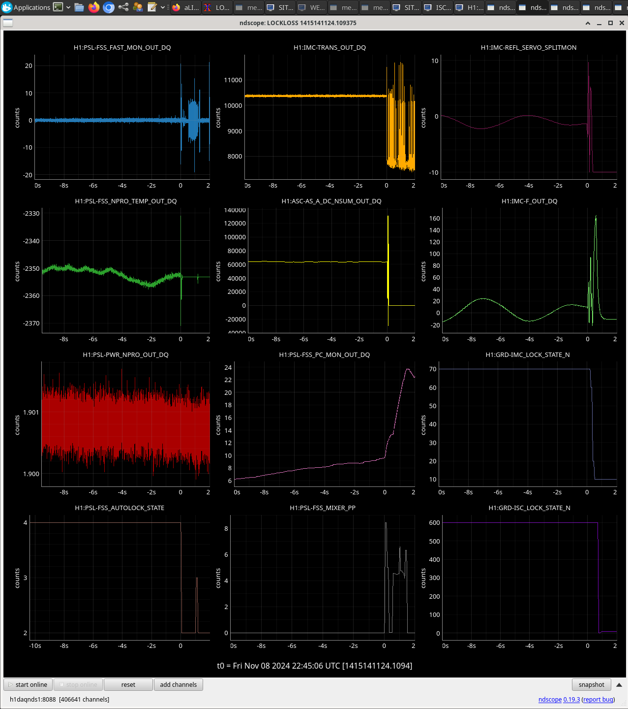Click the H1:GRD-IMC_LOCK_STATE_N plot title

[528, 355]
